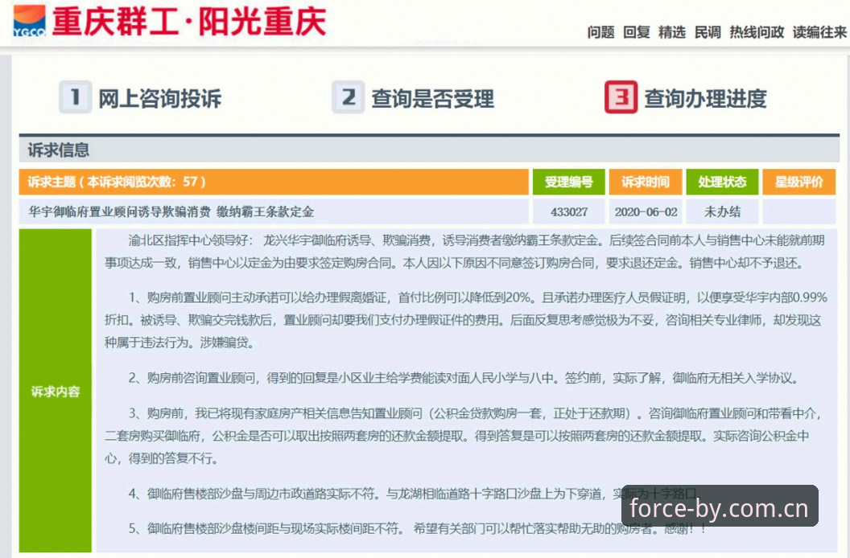Click the step 1 number icon
Viewport: 850px width, 558px height.
tap(76, 97)
